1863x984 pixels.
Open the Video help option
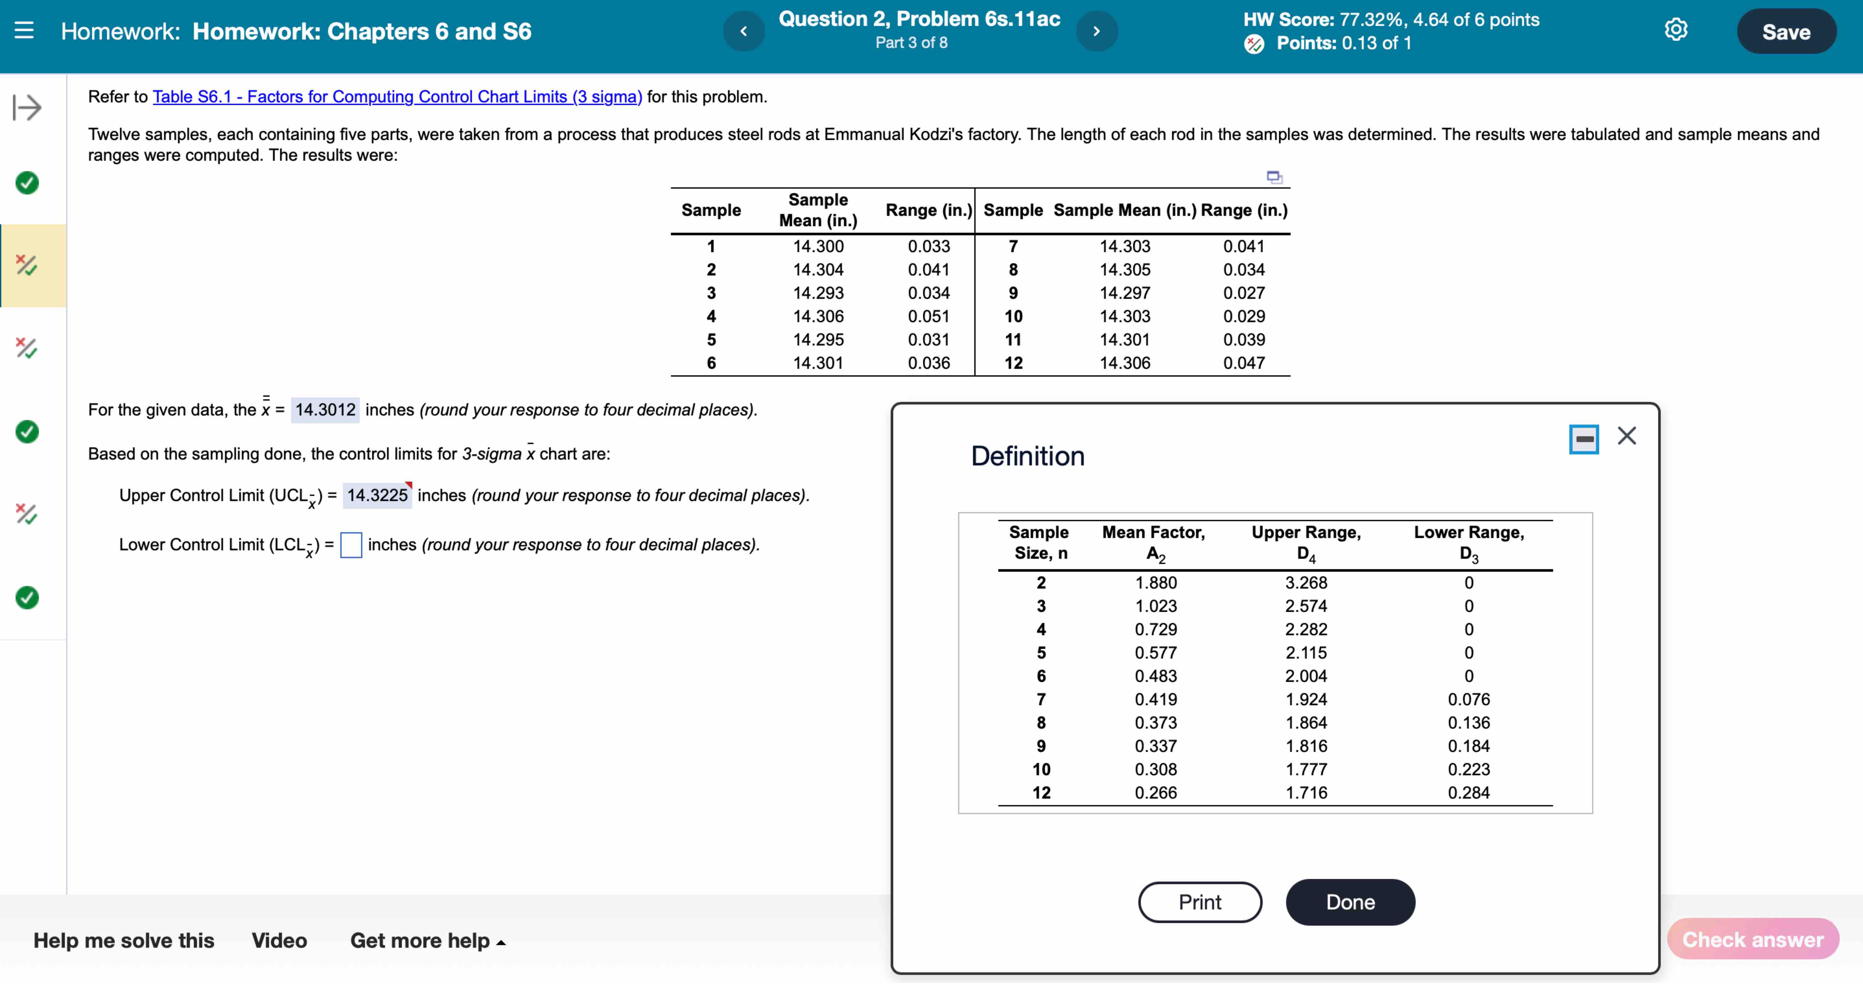(278, 941)
